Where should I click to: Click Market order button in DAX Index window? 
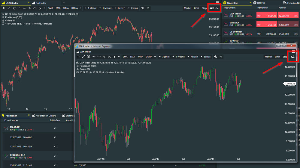[268, 57]
